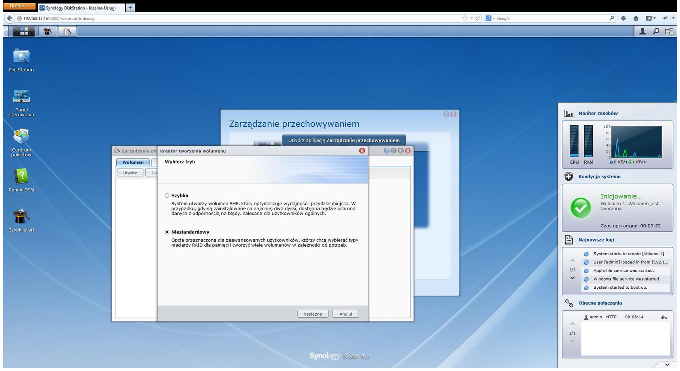Screen dimensions: 680x371
Task: Show previous page of latest logs
Action: tap(572, 261)
